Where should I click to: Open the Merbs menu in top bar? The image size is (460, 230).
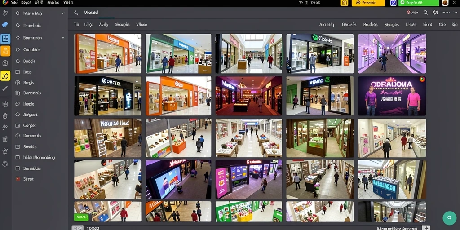(x=53, y=3)
